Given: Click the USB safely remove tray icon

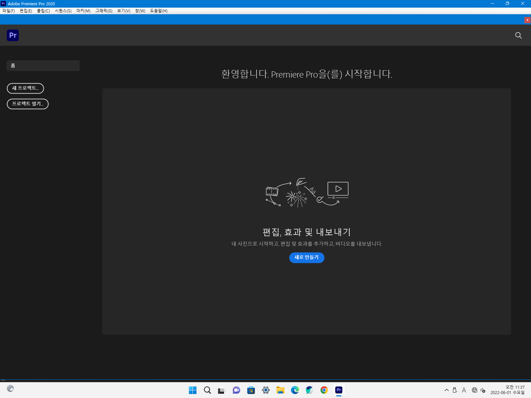Looking at the screenshot, I should (x=455, y=390).
